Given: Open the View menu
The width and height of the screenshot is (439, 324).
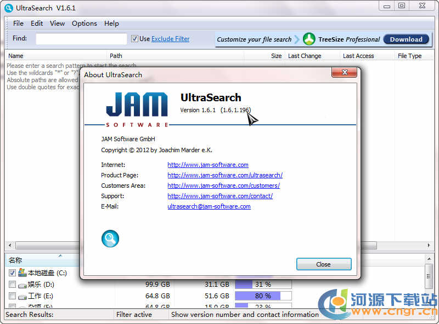Looking at the screenshot, I should (57, 24).
